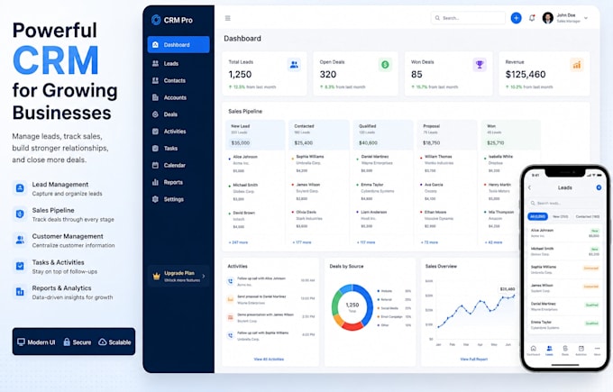Tap the phone Leads tab icon

(x=549, y=349)
